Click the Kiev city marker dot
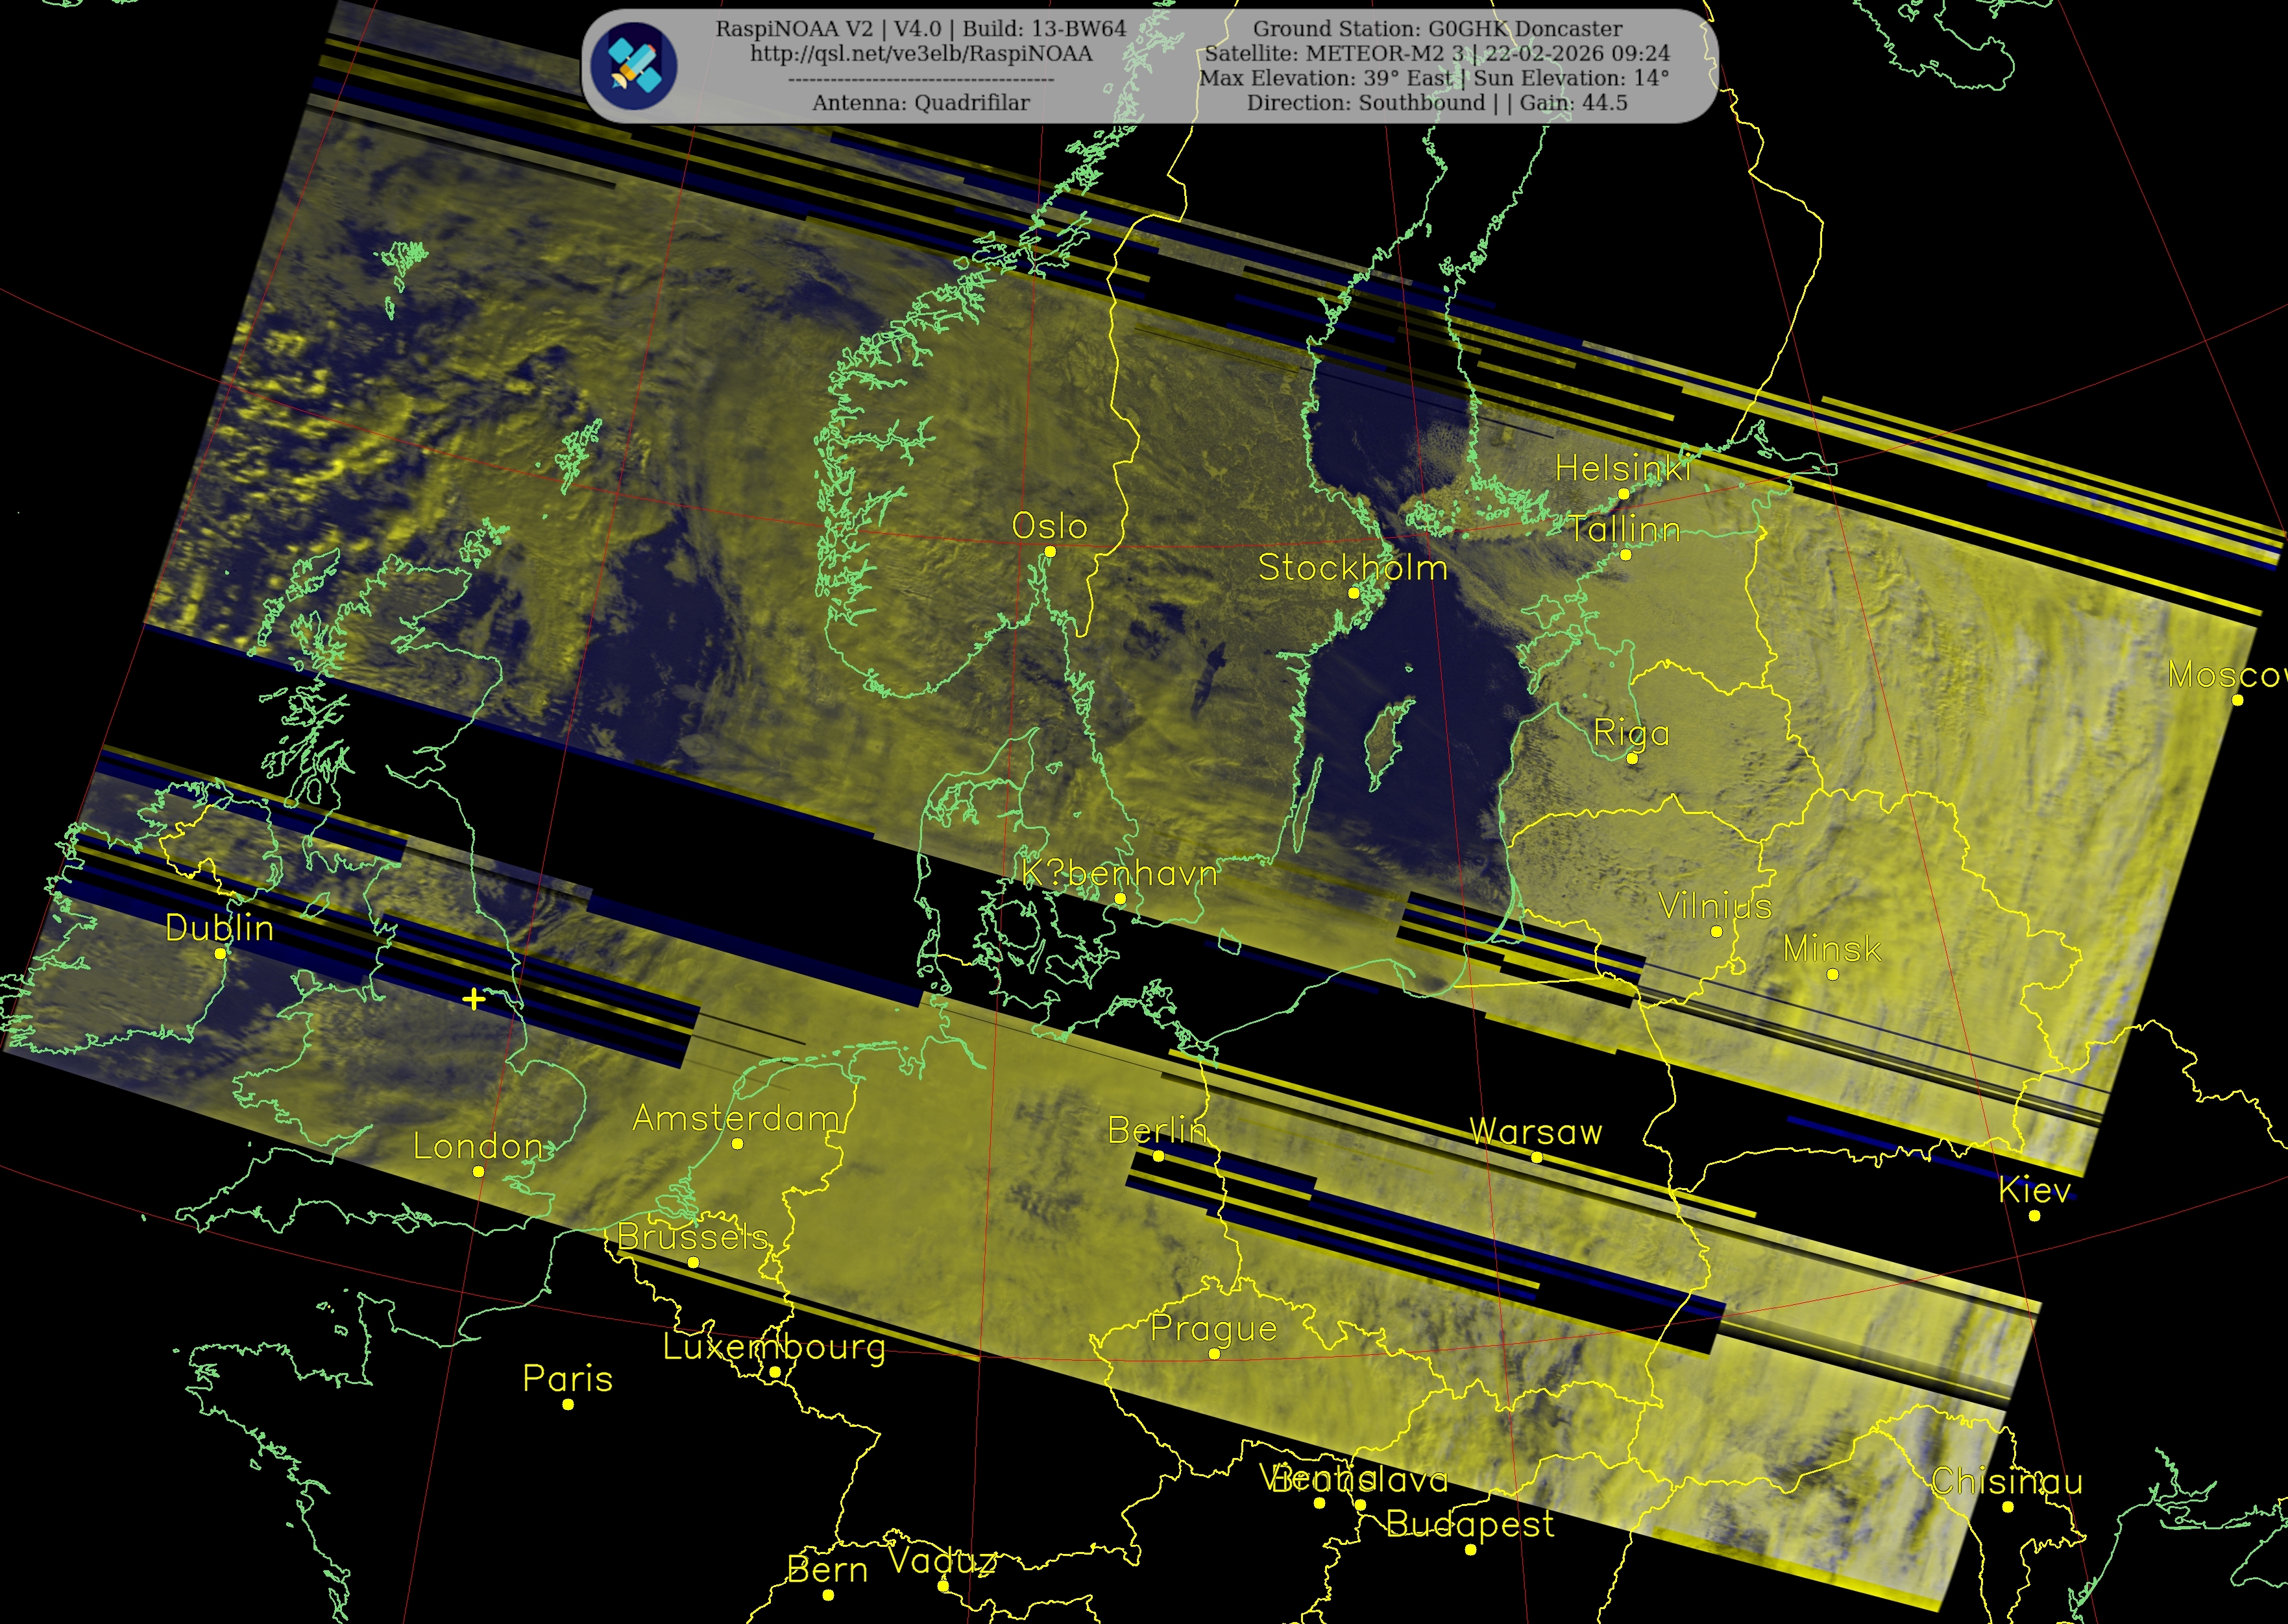 2034,1216
